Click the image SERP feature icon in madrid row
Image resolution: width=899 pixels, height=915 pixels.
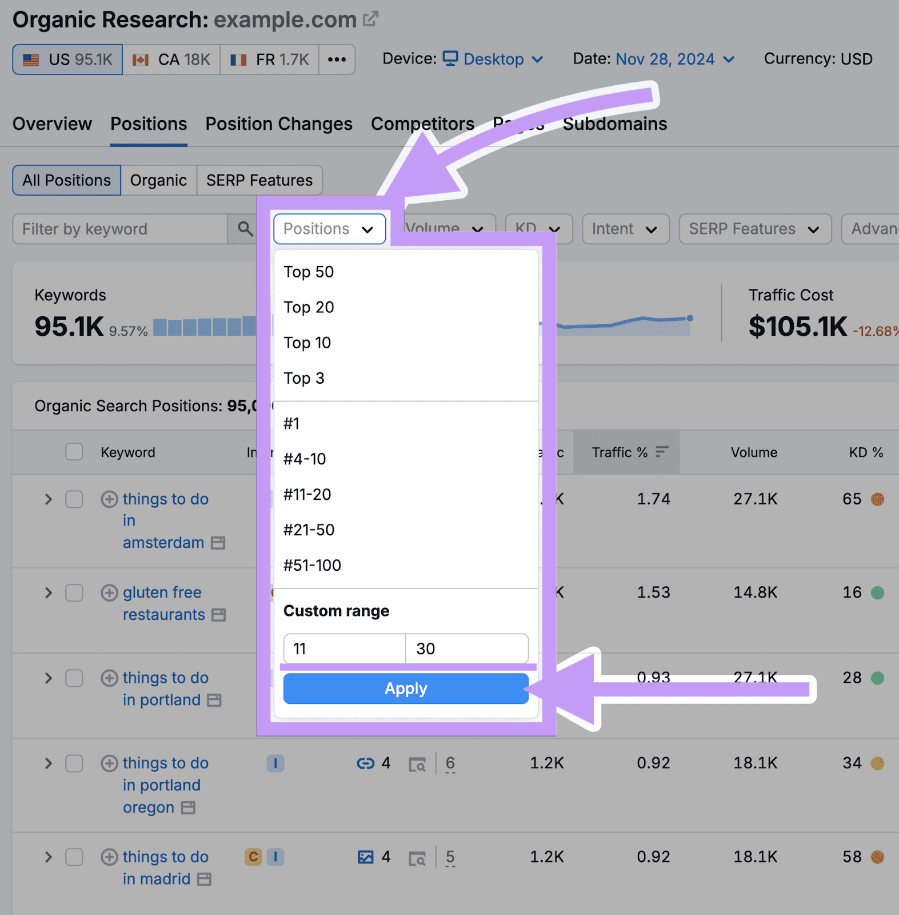(365, 857)
